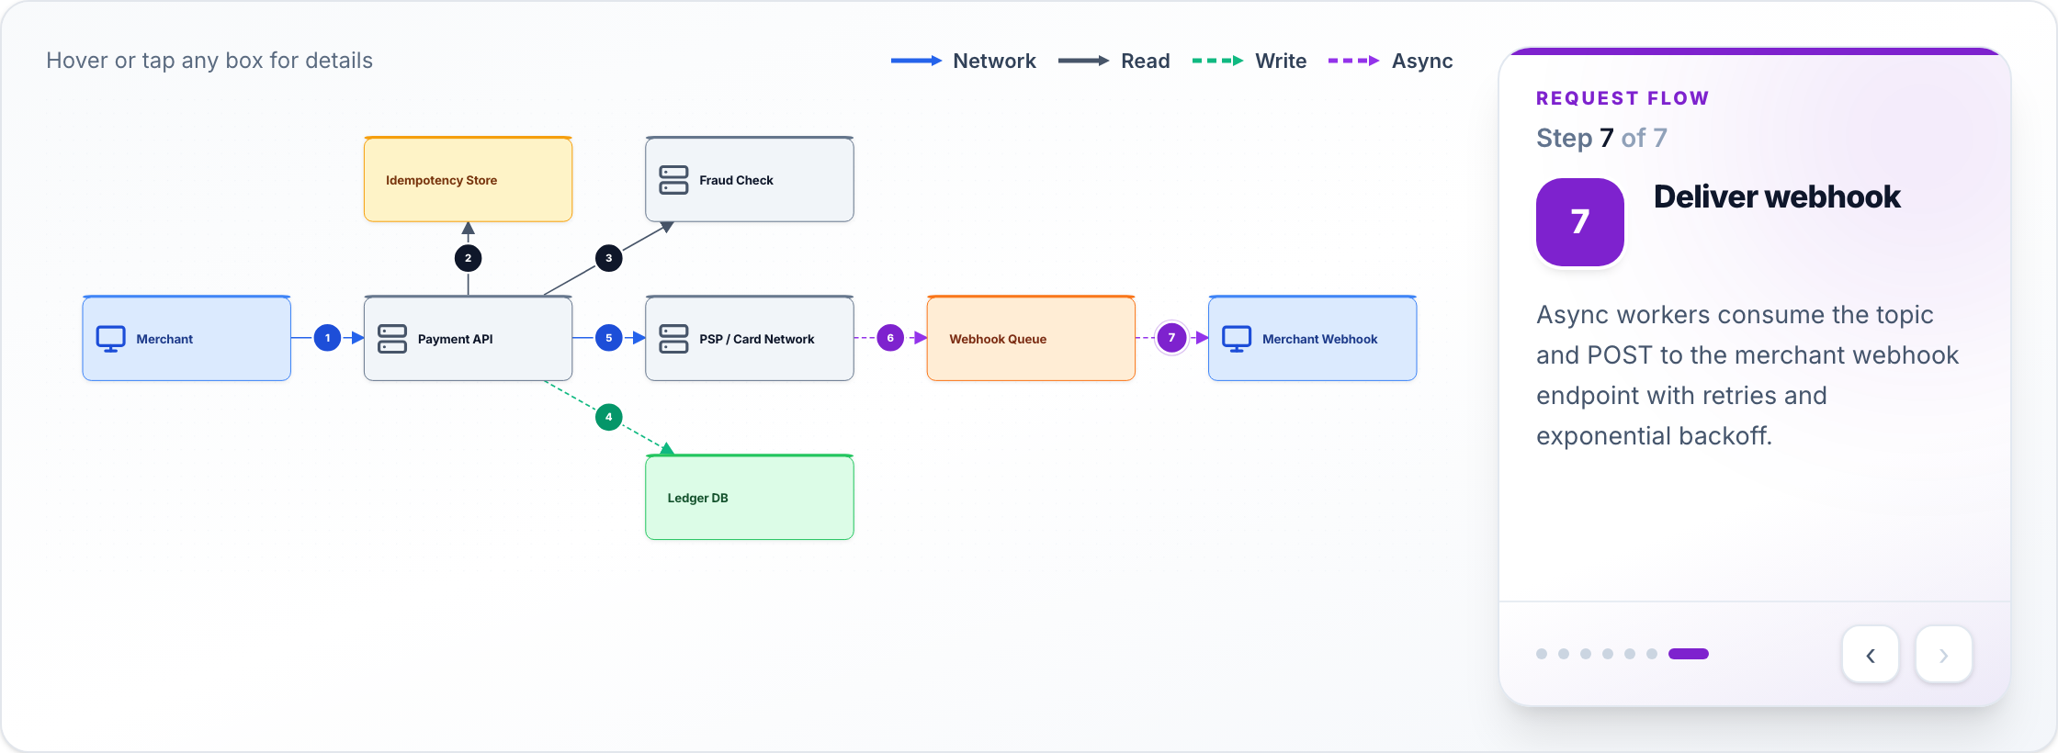Jump to fifth step pagination dot
Image resolution: width=2058 pixels, height=753 pixels.
1630,654
